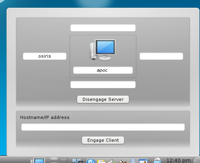Viewport: 200px width, 163px height.
Task: Focus the Hostname/IP address input field
Action: (103, 127)
